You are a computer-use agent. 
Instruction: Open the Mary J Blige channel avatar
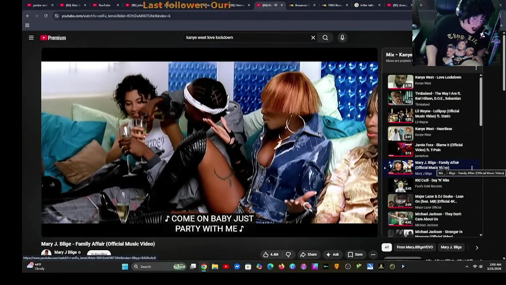point(46,253)
